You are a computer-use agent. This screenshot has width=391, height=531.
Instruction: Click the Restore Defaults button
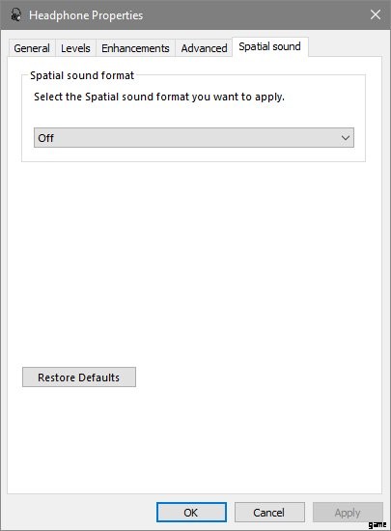coord(79,377)
